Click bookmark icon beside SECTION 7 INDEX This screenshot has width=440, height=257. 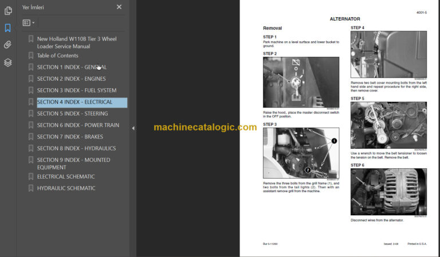coord(31,137)
